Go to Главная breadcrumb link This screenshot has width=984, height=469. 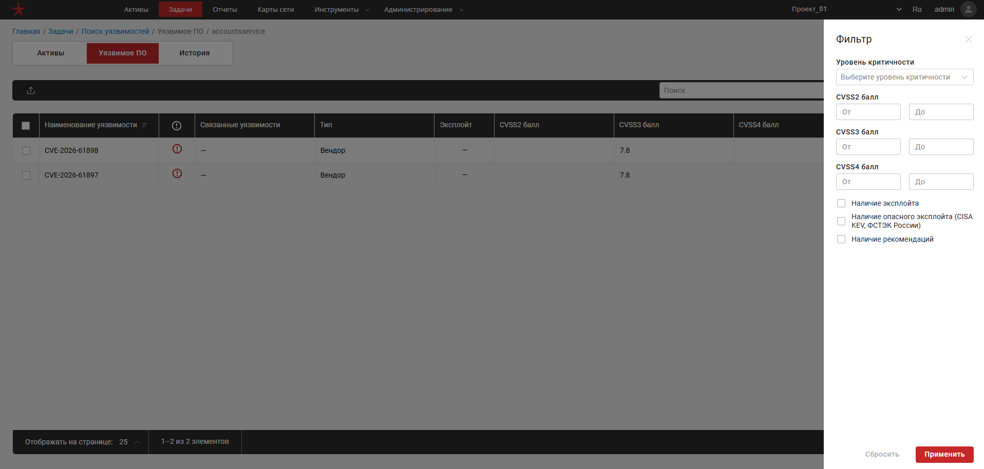pos(26,31)
